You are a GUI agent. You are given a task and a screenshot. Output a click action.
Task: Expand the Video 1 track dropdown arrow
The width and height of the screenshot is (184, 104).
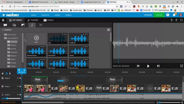18,86
